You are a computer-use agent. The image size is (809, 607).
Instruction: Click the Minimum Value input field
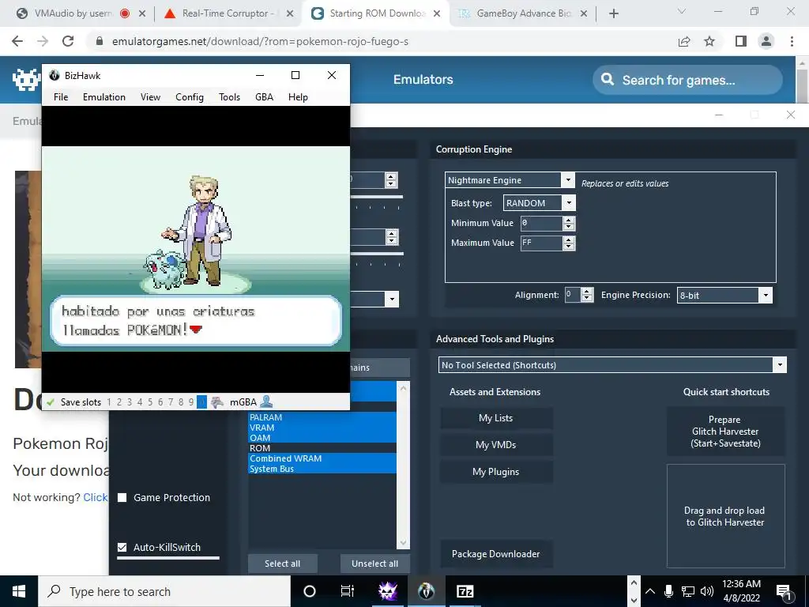tap(542, 223)
